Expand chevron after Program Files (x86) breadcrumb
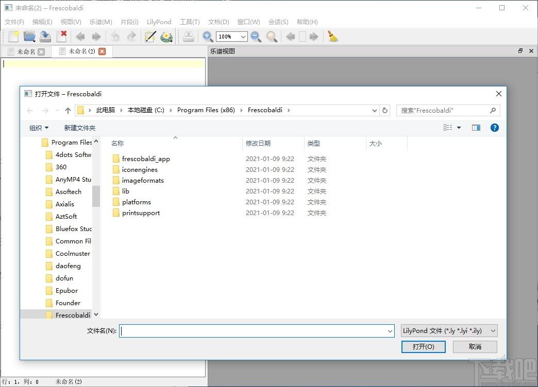Image resolution: width=538 pixels, height=387 pixels. 241,110
